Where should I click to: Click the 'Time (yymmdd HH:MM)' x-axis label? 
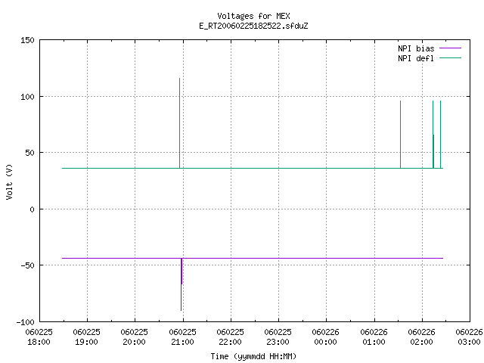point(253,356)
